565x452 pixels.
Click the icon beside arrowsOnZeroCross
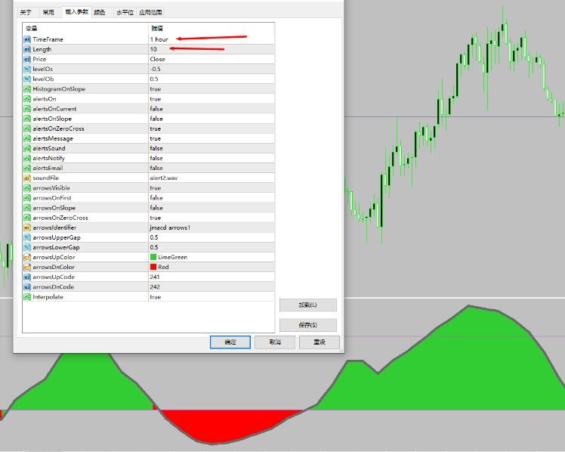click(x=27, y=218)
